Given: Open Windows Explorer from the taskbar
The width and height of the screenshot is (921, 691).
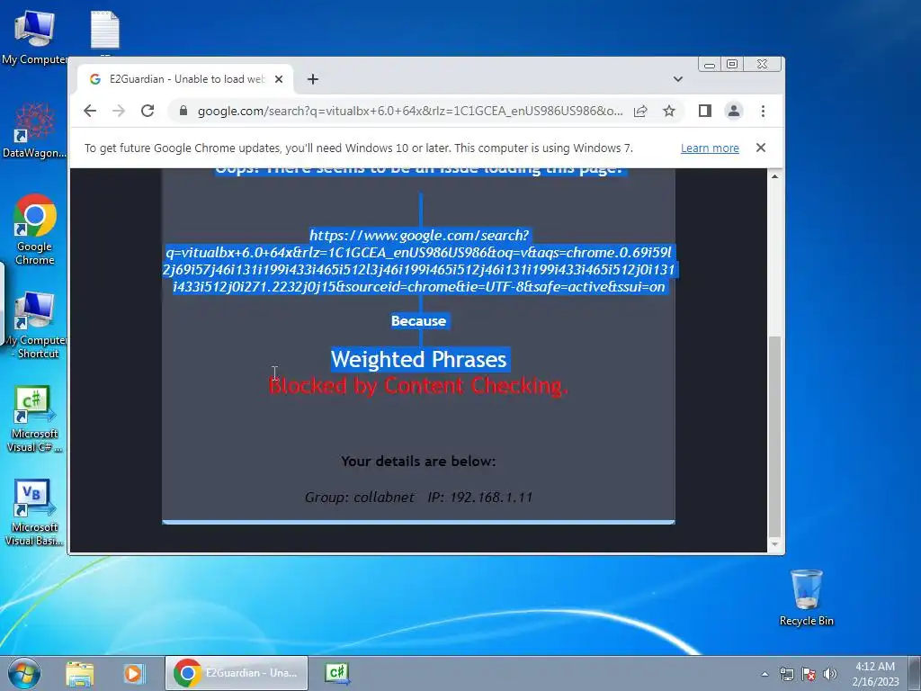Looking at the screenshot, I should 80,673.
